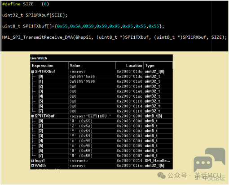This screenshot has height=185, width=229.
Task: Select value 0x5555'9595 of SPI1RXbuf[1]
Action: (x=82, y=81)
